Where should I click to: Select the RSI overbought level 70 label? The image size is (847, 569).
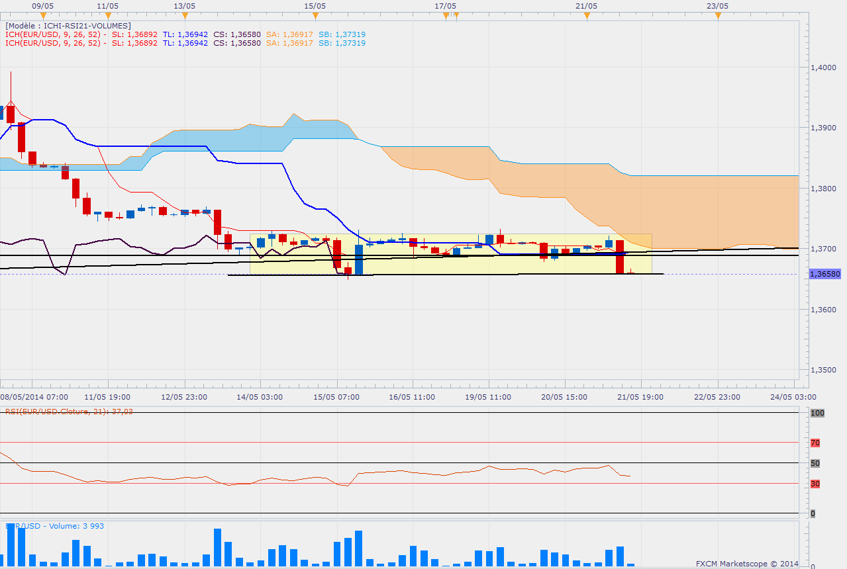(x=815, y=443)
